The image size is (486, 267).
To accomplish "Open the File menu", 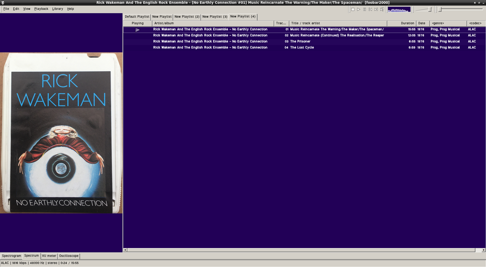I will [x=6, y=9].
